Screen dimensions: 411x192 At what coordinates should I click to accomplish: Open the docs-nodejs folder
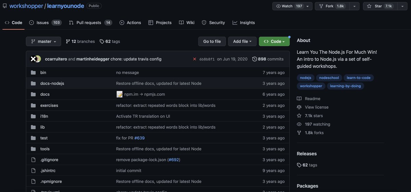(x=52, y=83)
